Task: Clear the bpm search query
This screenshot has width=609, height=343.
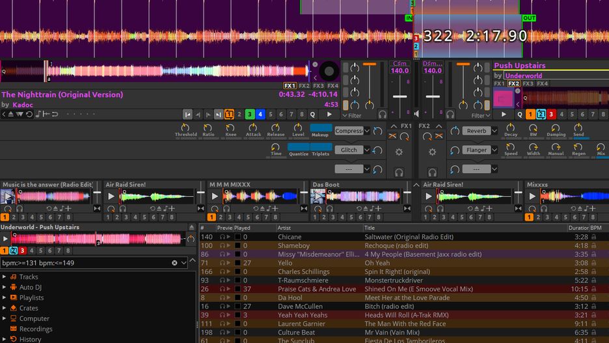Action: [174, 263]
